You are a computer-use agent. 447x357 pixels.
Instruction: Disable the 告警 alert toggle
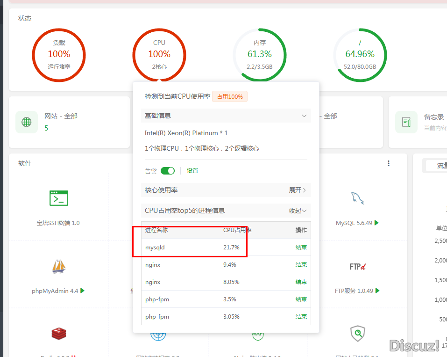click(x=167, y=170)
